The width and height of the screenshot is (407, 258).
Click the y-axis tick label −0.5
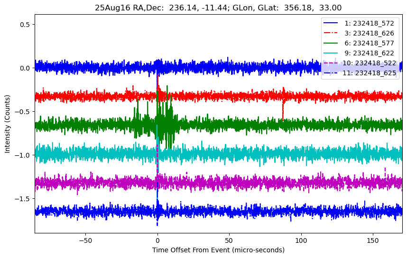(23, 112)
